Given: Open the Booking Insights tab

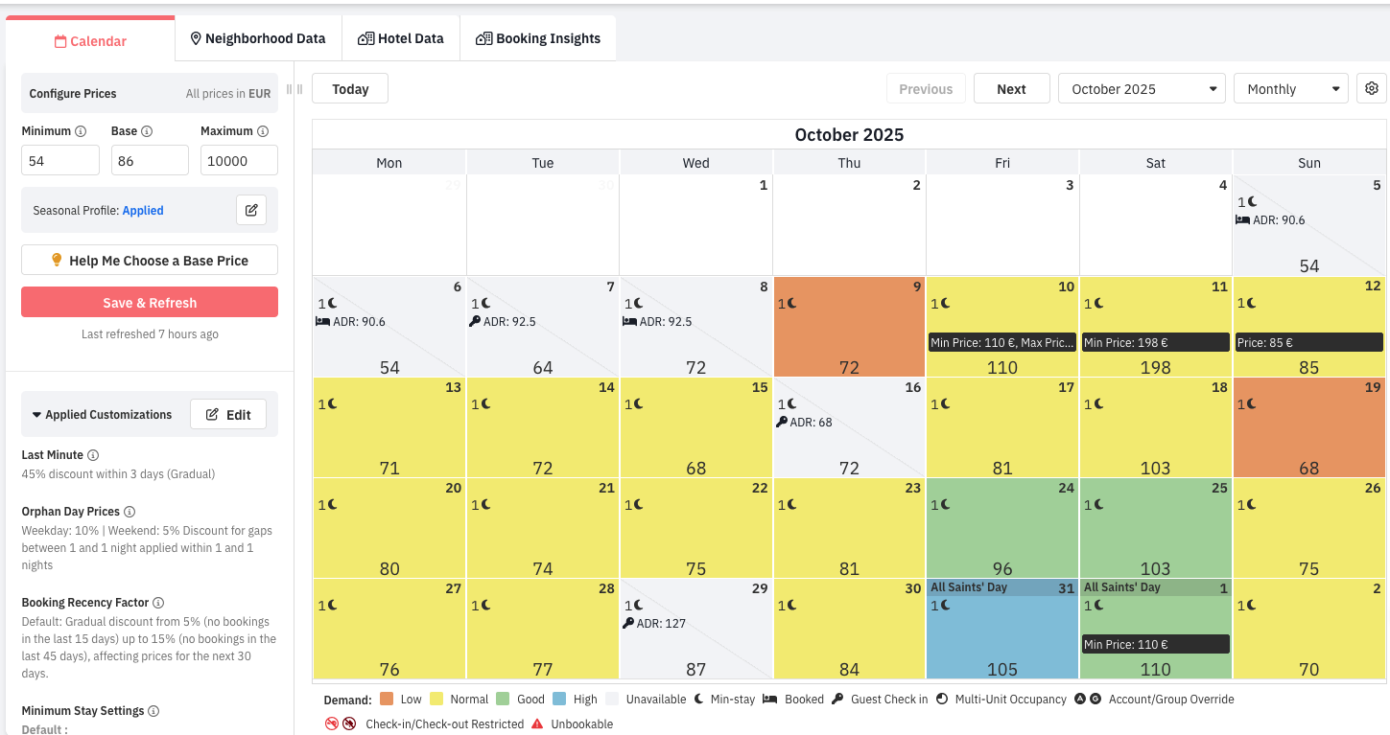Looking at the screenshot, I should (x=537, y=38).
